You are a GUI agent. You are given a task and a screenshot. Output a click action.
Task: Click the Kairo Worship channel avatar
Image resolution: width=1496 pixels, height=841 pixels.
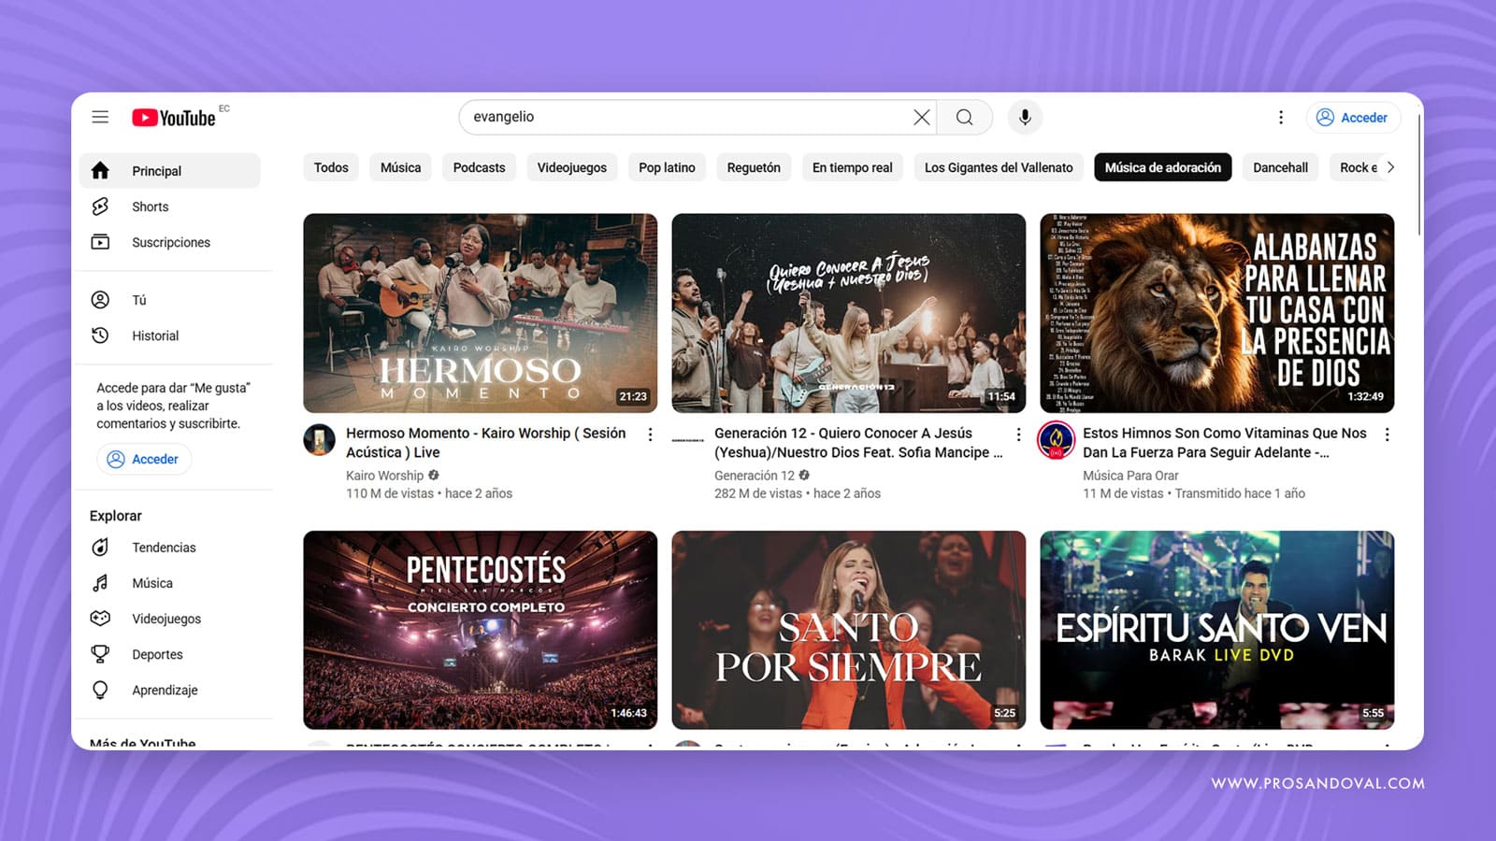(320, 440)
